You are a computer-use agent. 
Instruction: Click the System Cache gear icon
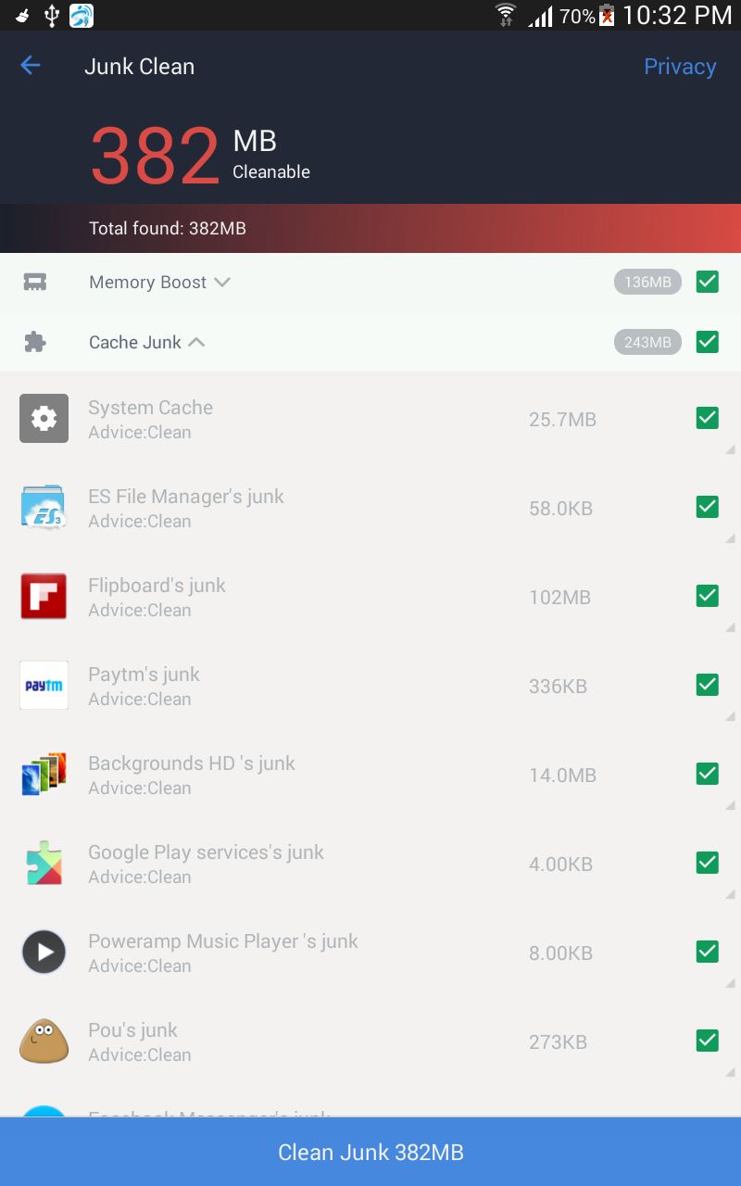pos(44,418)
